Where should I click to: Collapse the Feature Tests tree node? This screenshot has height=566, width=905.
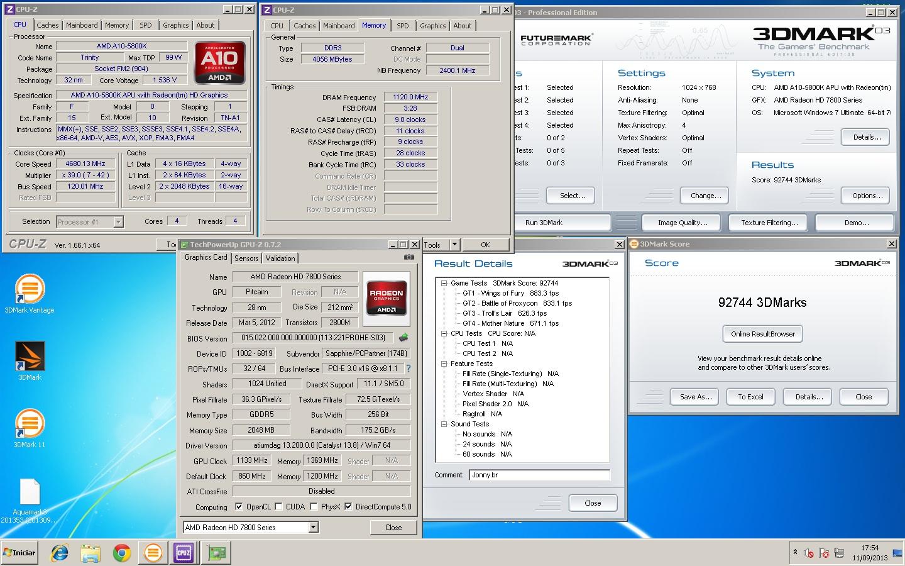click(444, 364)
